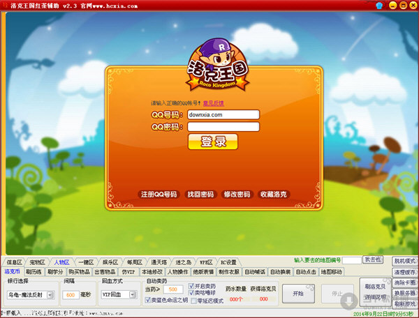This screenshot has height=318, width=419.
Task: Open the 通天塔 tab
Action: click(x=159, y=262)
